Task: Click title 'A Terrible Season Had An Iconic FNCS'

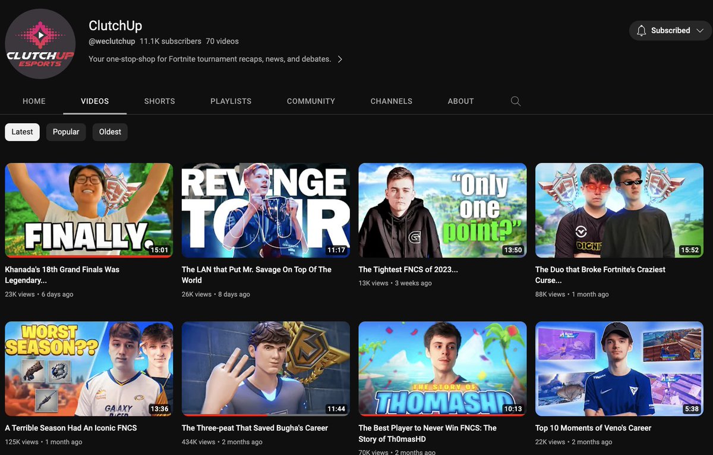Action: (71, 428)
